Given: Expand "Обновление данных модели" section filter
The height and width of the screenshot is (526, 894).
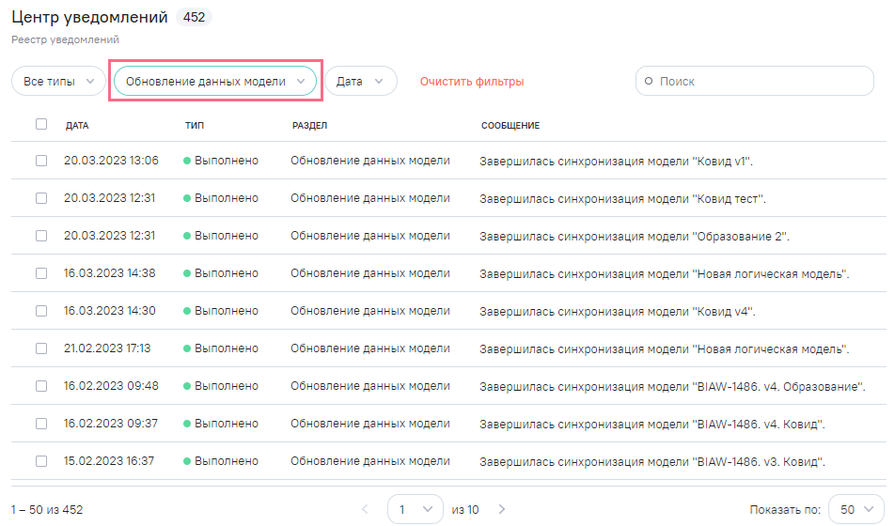Looking at the screenshot, I should (215, 82).
